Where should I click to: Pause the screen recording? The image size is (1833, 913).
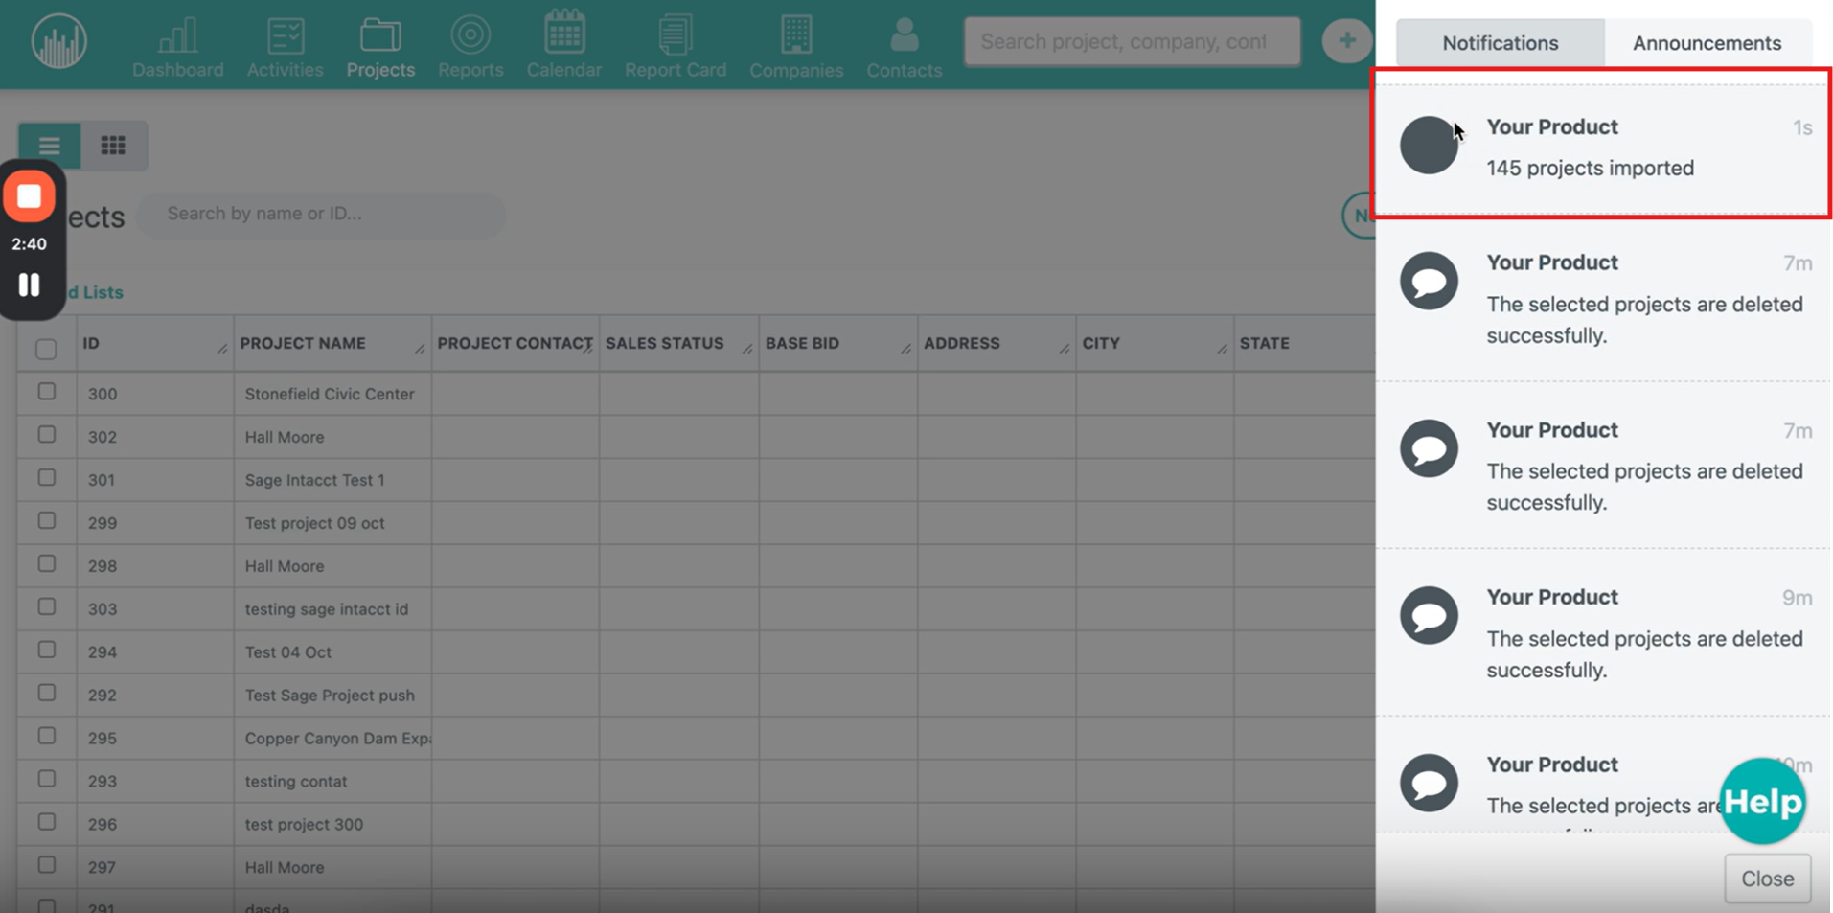(29, 285)
